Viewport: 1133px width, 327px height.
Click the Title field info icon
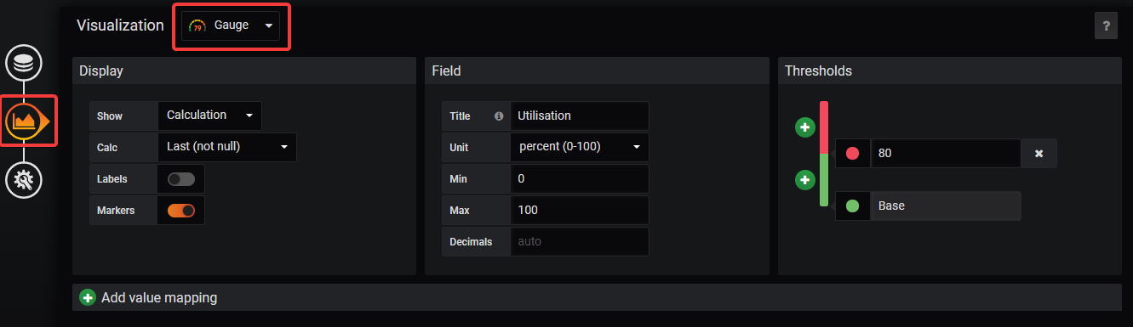499,116
